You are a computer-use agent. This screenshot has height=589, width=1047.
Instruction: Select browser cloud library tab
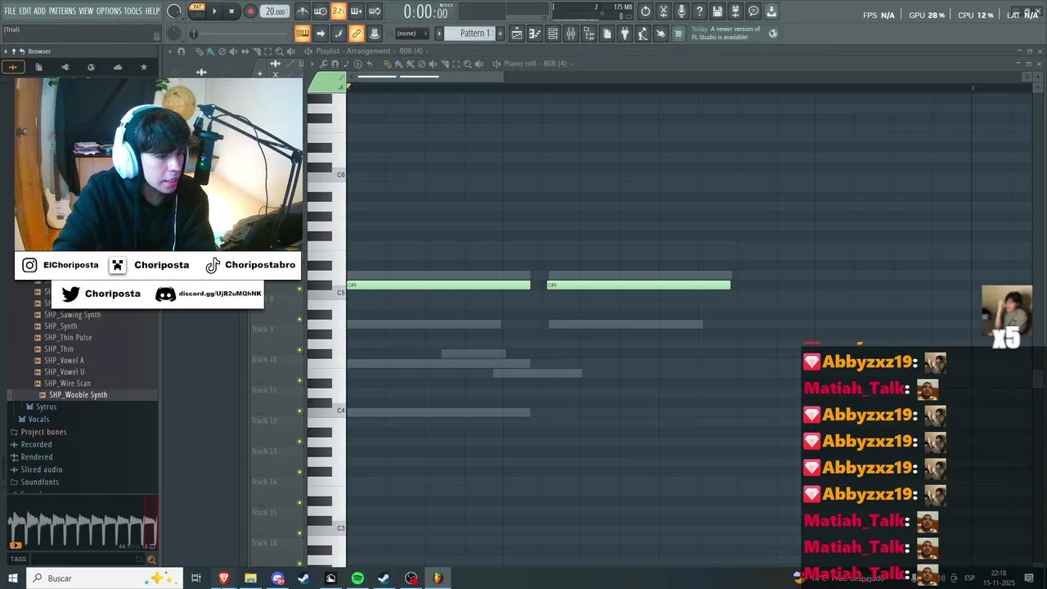118,67
